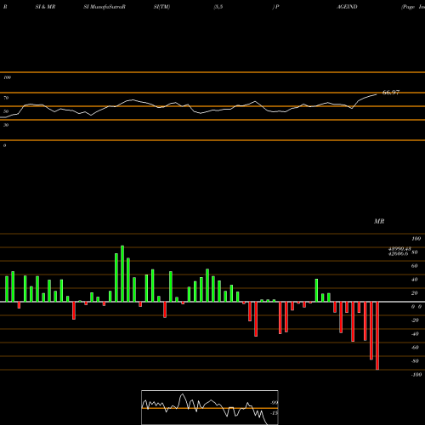Click the 'AGEIND' ticker text in header

347,7
